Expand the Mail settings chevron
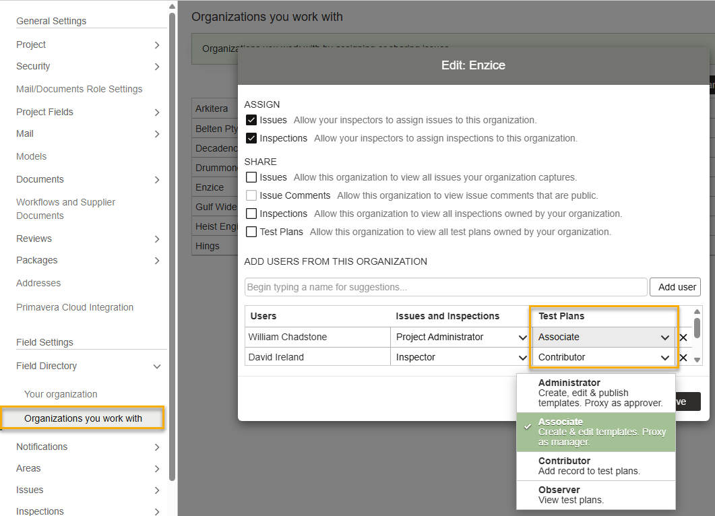Viewport: 715px width, 516px height. pos(156,134)
